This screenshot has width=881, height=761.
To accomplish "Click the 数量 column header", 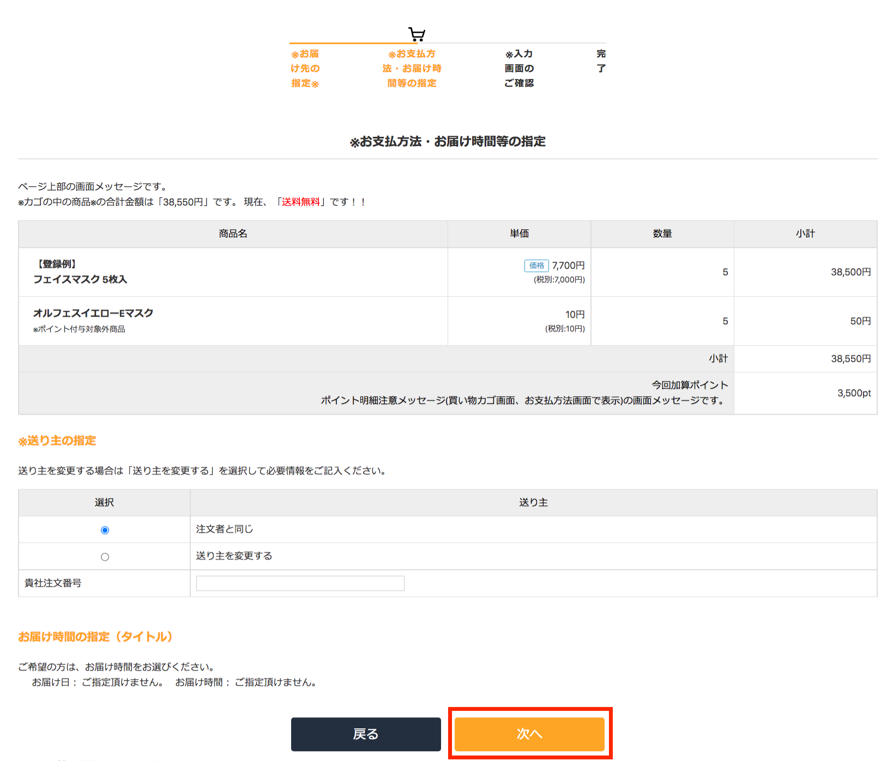I will coord(662,234).
